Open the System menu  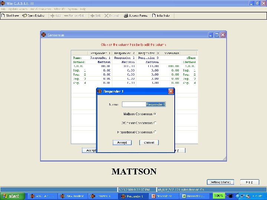[x=73, y=9]
